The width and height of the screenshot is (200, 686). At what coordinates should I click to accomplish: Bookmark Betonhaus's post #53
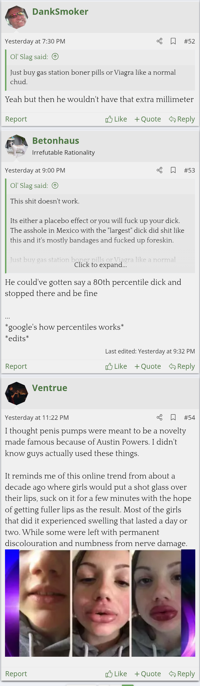pos(173,170)
